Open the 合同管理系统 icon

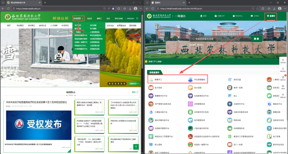(190, 104)
